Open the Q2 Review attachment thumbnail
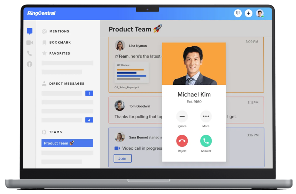Viewport: 296px width, 194px height. [132, 73]
